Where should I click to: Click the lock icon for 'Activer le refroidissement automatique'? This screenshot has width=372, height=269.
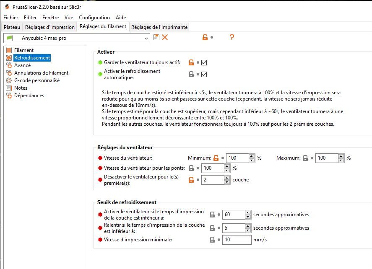coord(191,74)
